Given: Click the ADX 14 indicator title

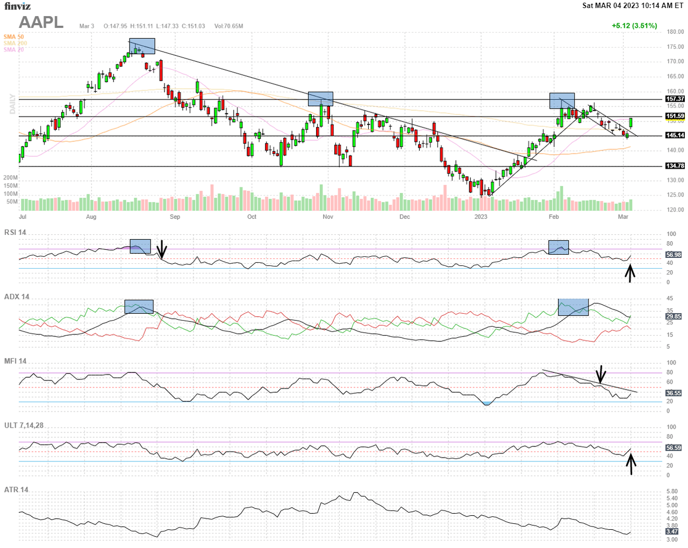Looking at the screenshot, I should (17, 297).
